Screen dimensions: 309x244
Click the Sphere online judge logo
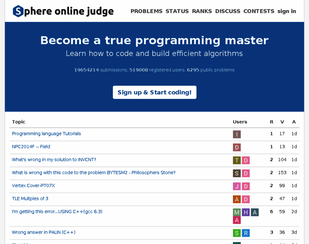63,11
